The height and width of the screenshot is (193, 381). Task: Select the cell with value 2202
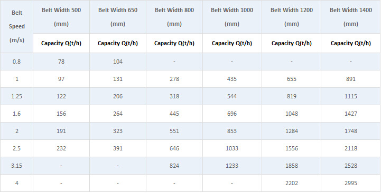tap(291, 183)
